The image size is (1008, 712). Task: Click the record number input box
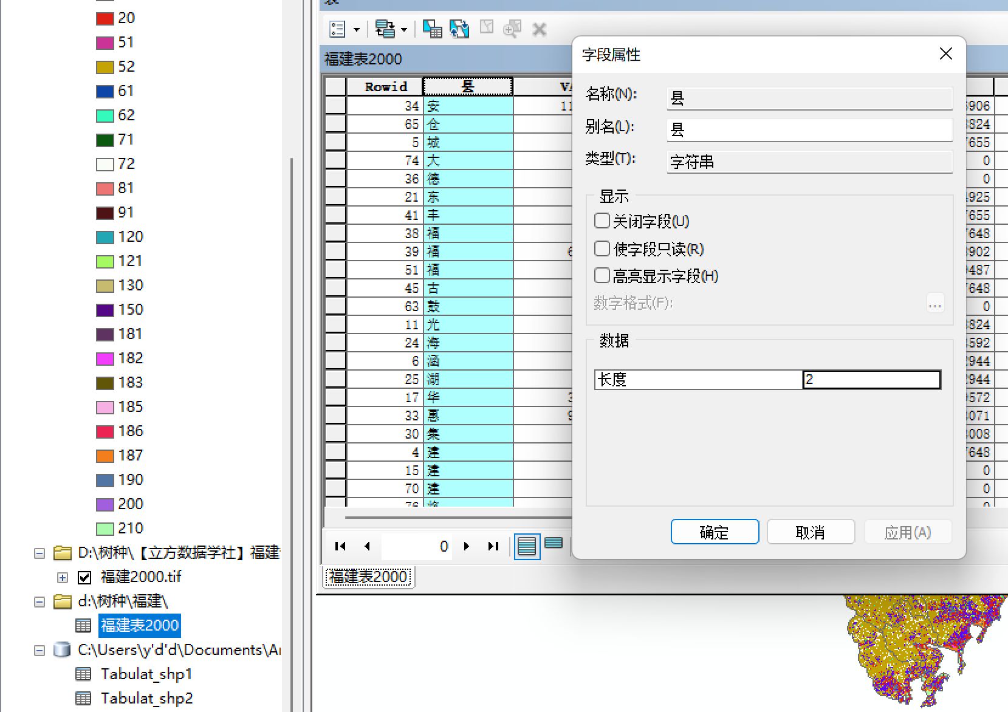[416, 546]
